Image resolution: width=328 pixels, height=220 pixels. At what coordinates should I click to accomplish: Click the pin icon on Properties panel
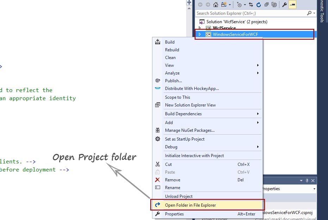click(307, 181)
